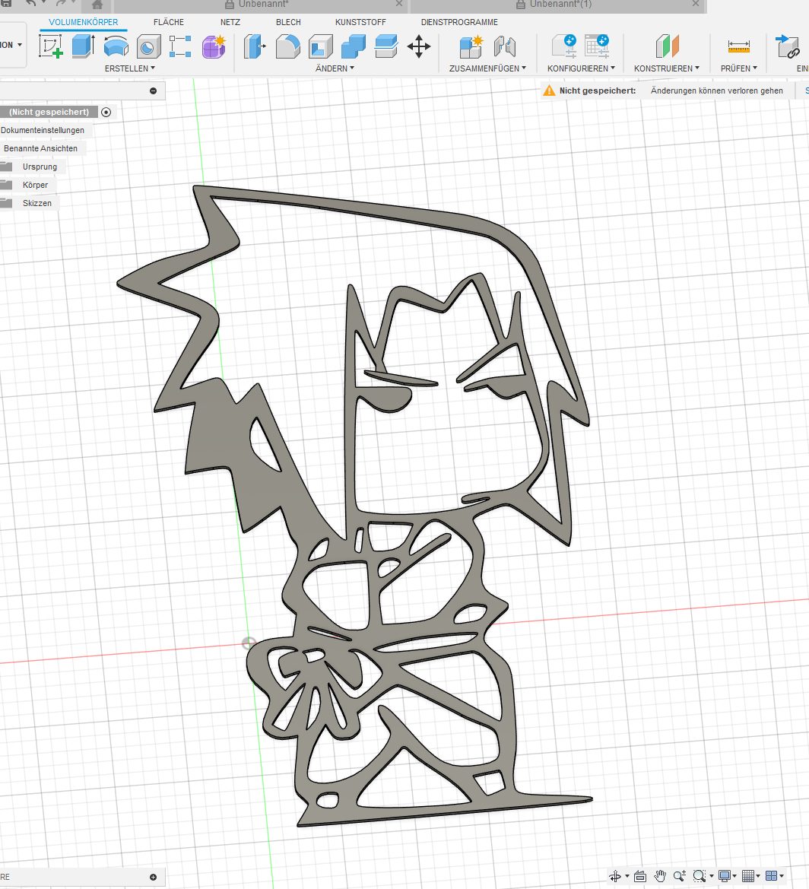Collapse the browser panel minus button

click(153, 90)
